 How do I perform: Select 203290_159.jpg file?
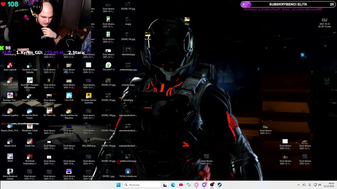(108, 128)
